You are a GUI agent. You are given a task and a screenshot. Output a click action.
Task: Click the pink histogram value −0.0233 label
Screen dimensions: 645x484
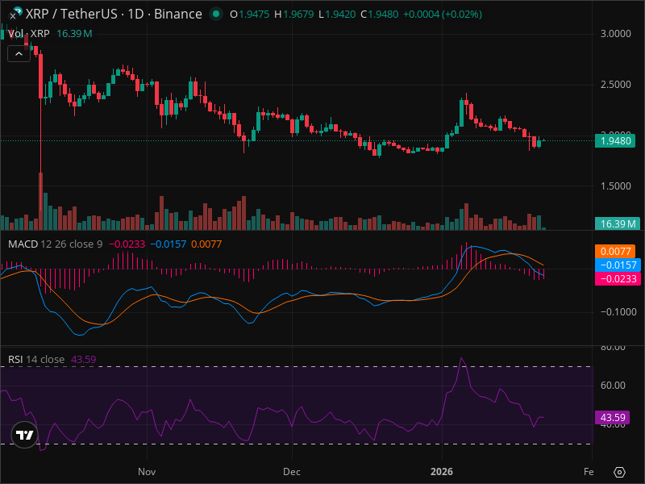coord(618,278)
